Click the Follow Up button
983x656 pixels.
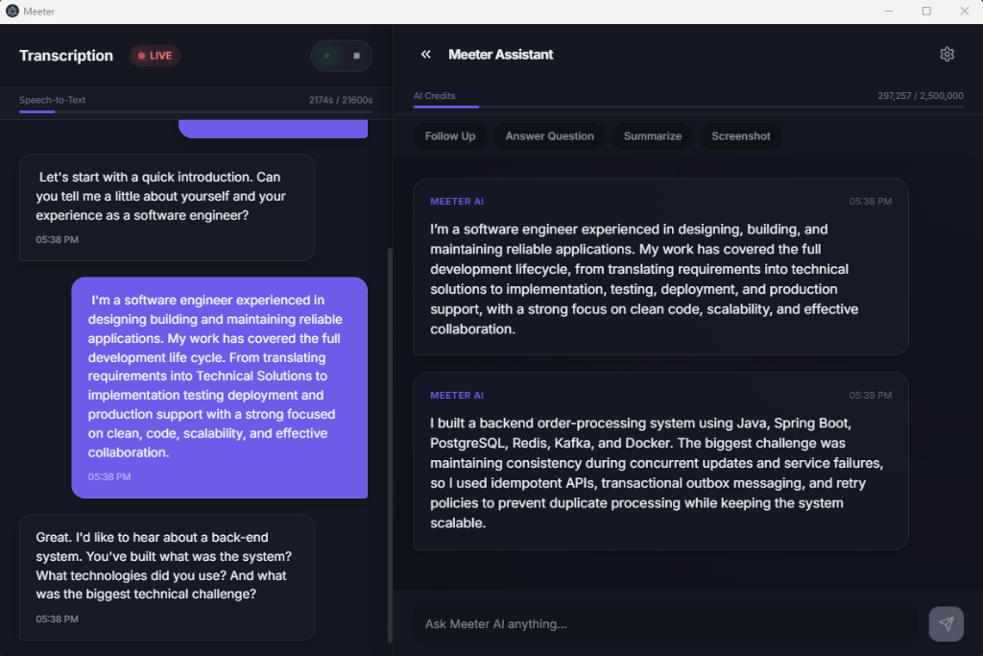tap(450, 136)
